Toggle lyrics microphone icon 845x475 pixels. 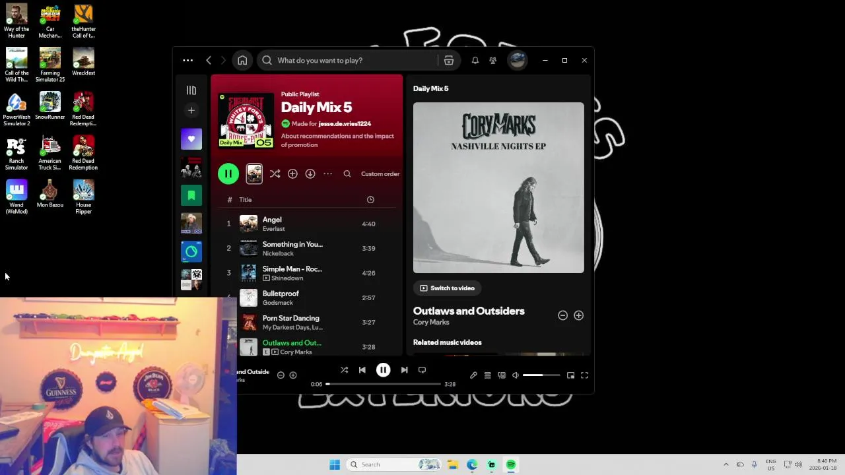point(473,375)
